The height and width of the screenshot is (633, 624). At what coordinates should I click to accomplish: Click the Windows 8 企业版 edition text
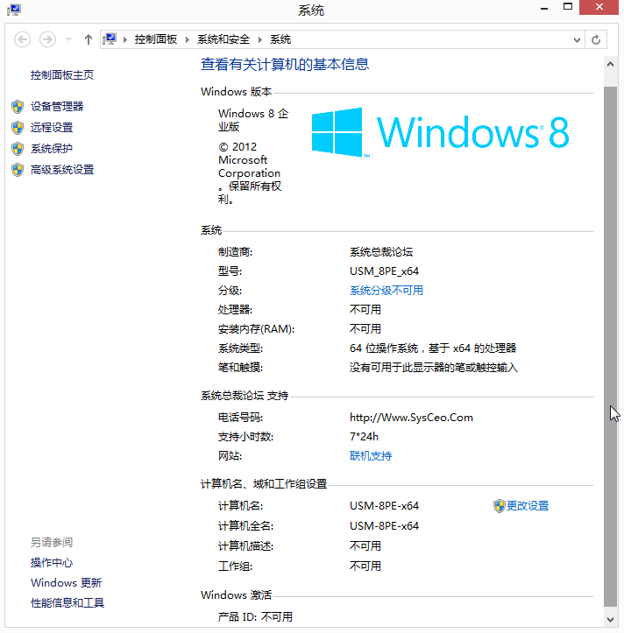click(253, 120)
